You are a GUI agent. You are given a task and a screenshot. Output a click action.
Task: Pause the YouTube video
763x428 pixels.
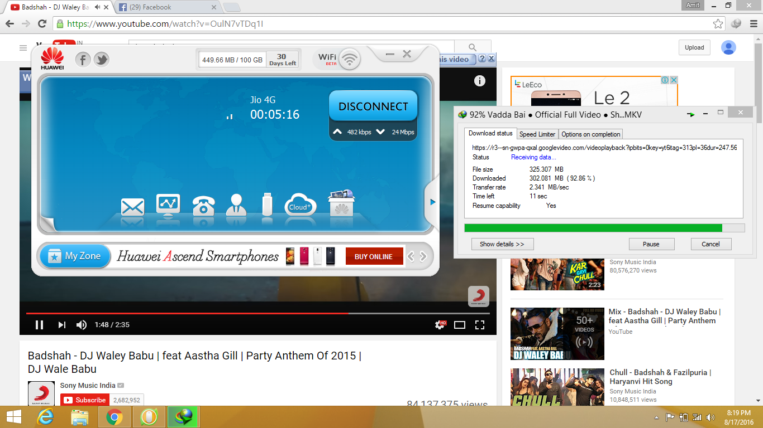(x=40, y=325)
